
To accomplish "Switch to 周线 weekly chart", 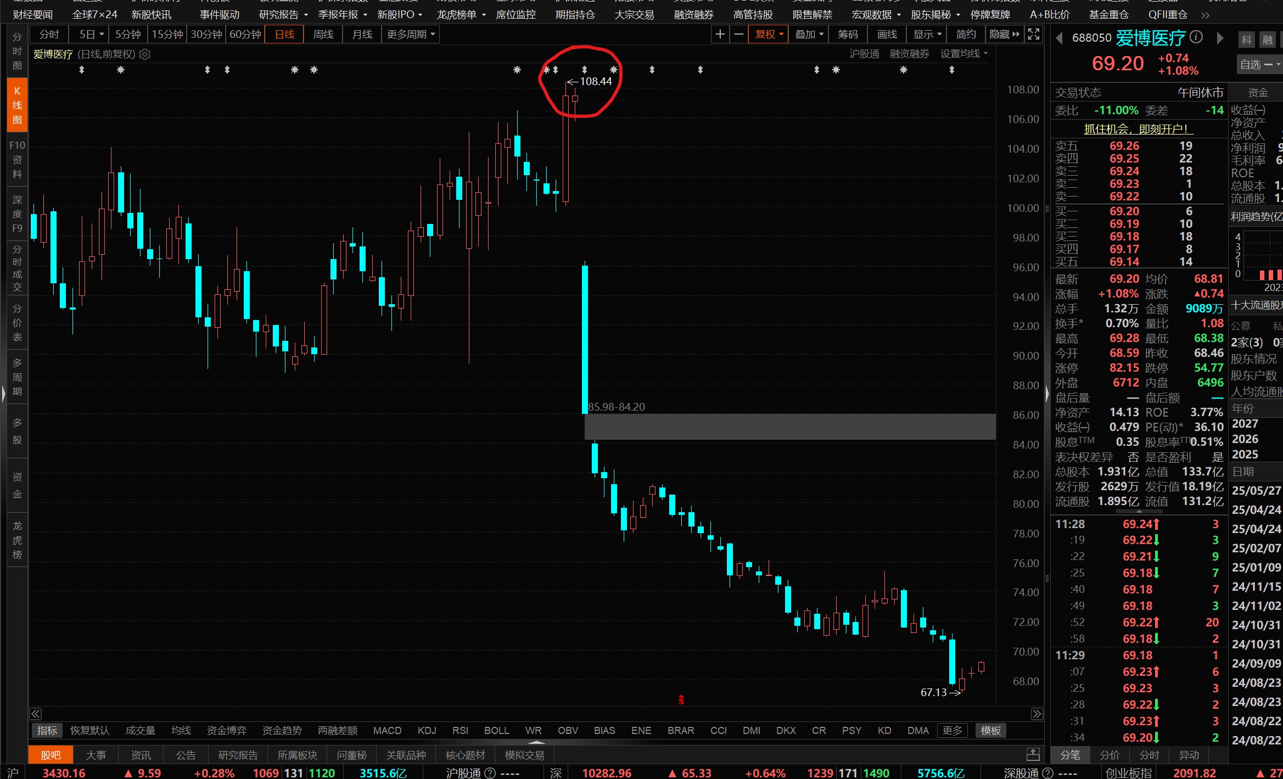I will [x=323, y=35].
